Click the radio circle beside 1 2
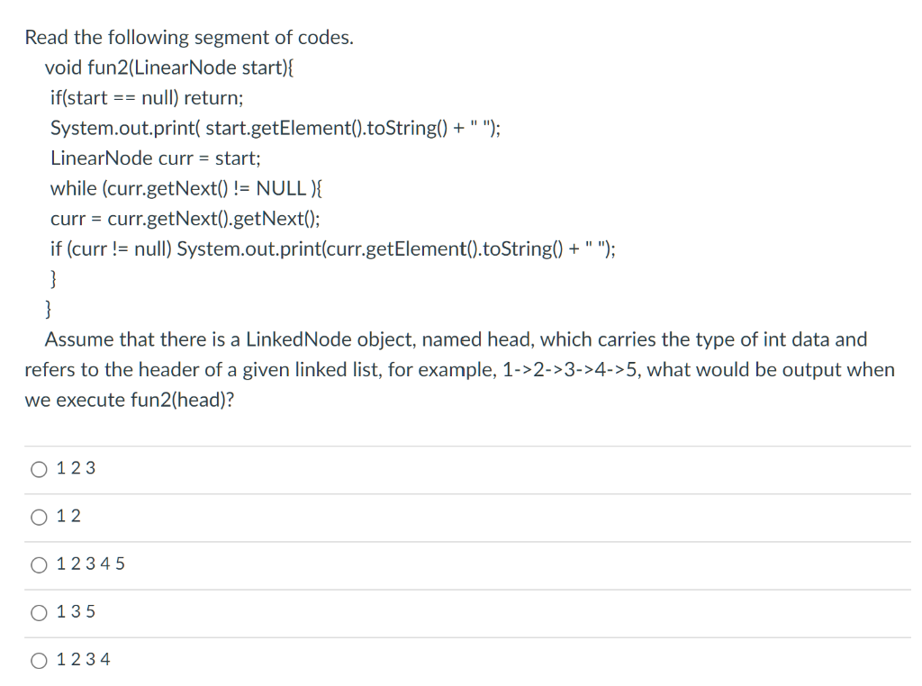Viewport: 922px width, 686px height. pos(38,516)
